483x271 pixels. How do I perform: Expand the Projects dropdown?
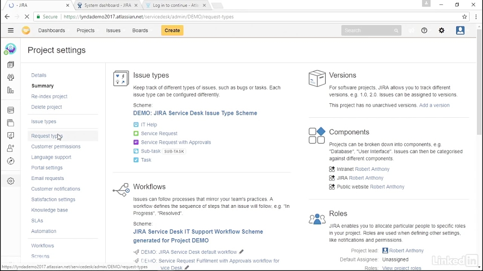point(86,31)
